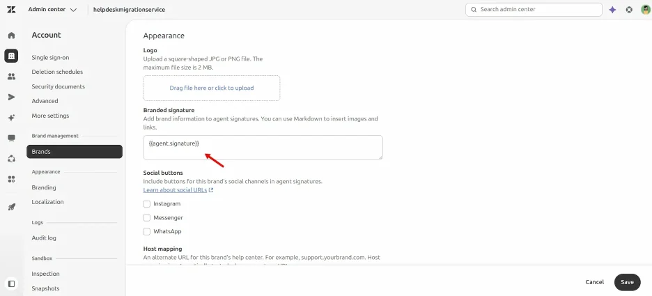
Task: Click the Social buttons label
Action: (163, 173)
